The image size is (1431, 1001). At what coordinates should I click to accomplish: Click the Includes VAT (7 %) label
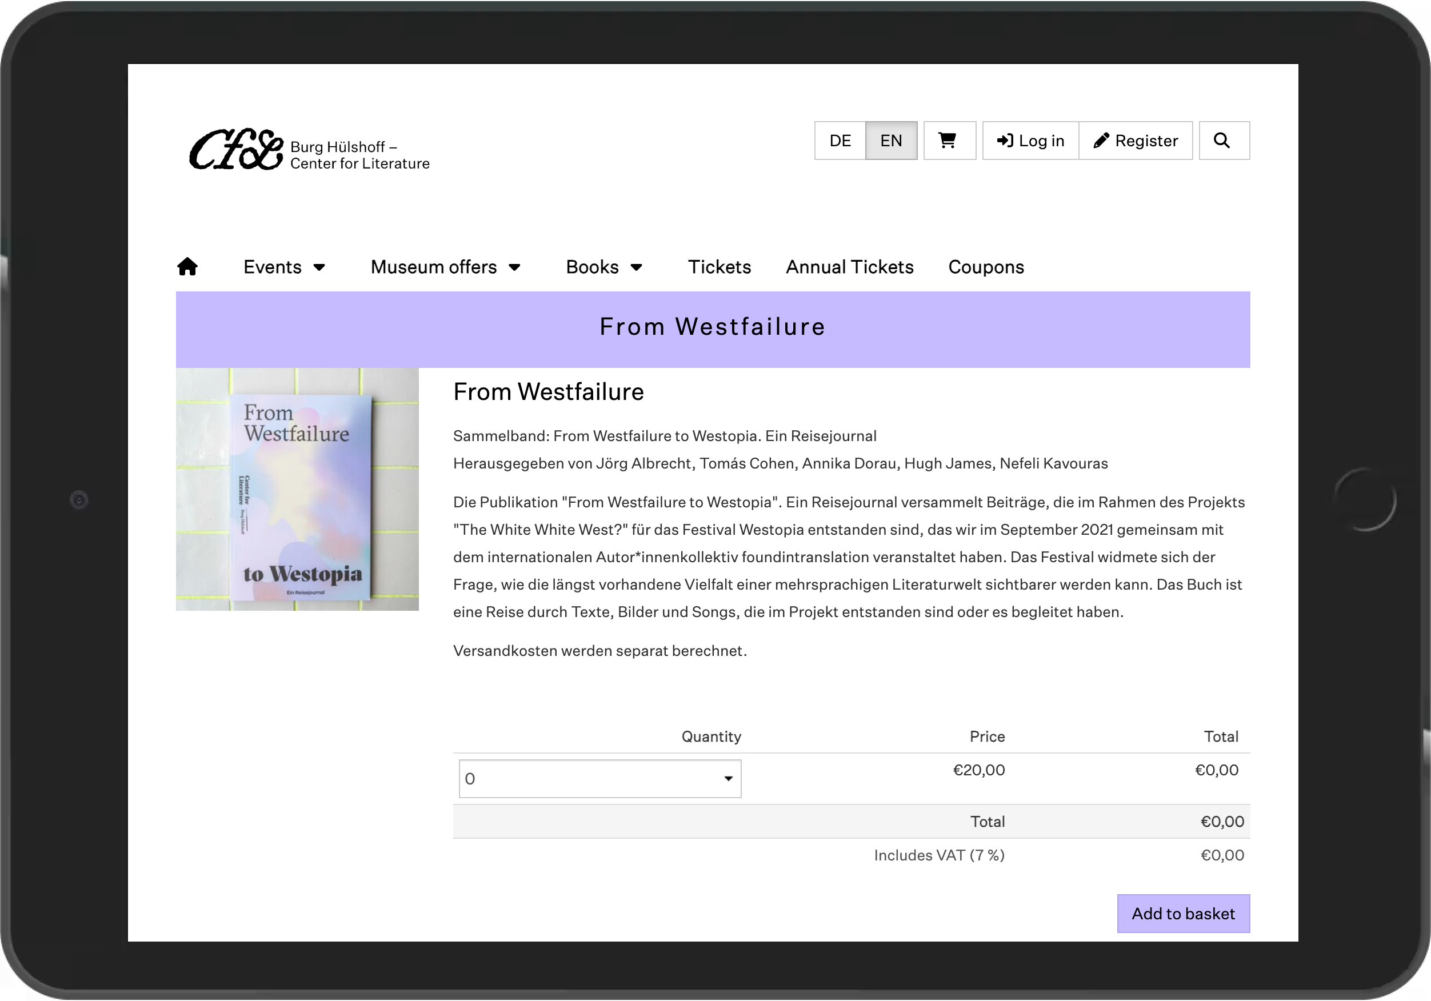[940, 855]
